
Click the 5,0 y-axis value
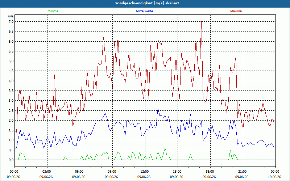[11, 61]
